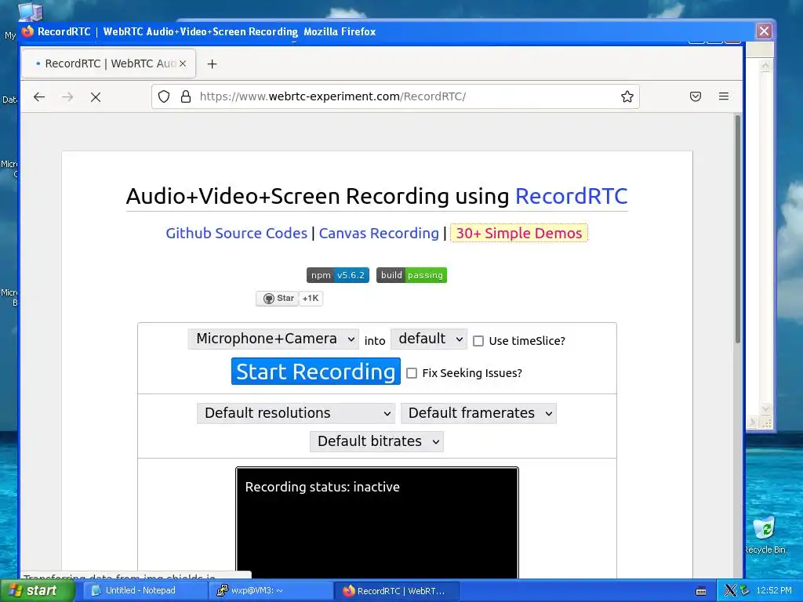803x602 pixels.
Task: Go back using Firefox back arrow
Action: 39,96
